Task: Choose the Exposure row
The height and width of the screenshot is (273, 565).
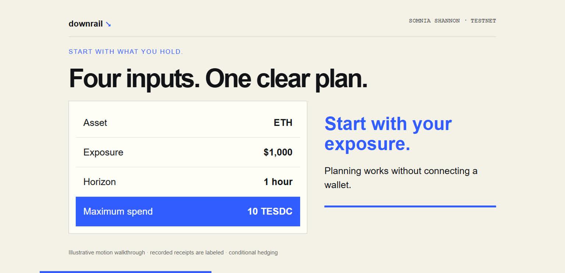Action: pyautogui.click(x=188, y=152)
